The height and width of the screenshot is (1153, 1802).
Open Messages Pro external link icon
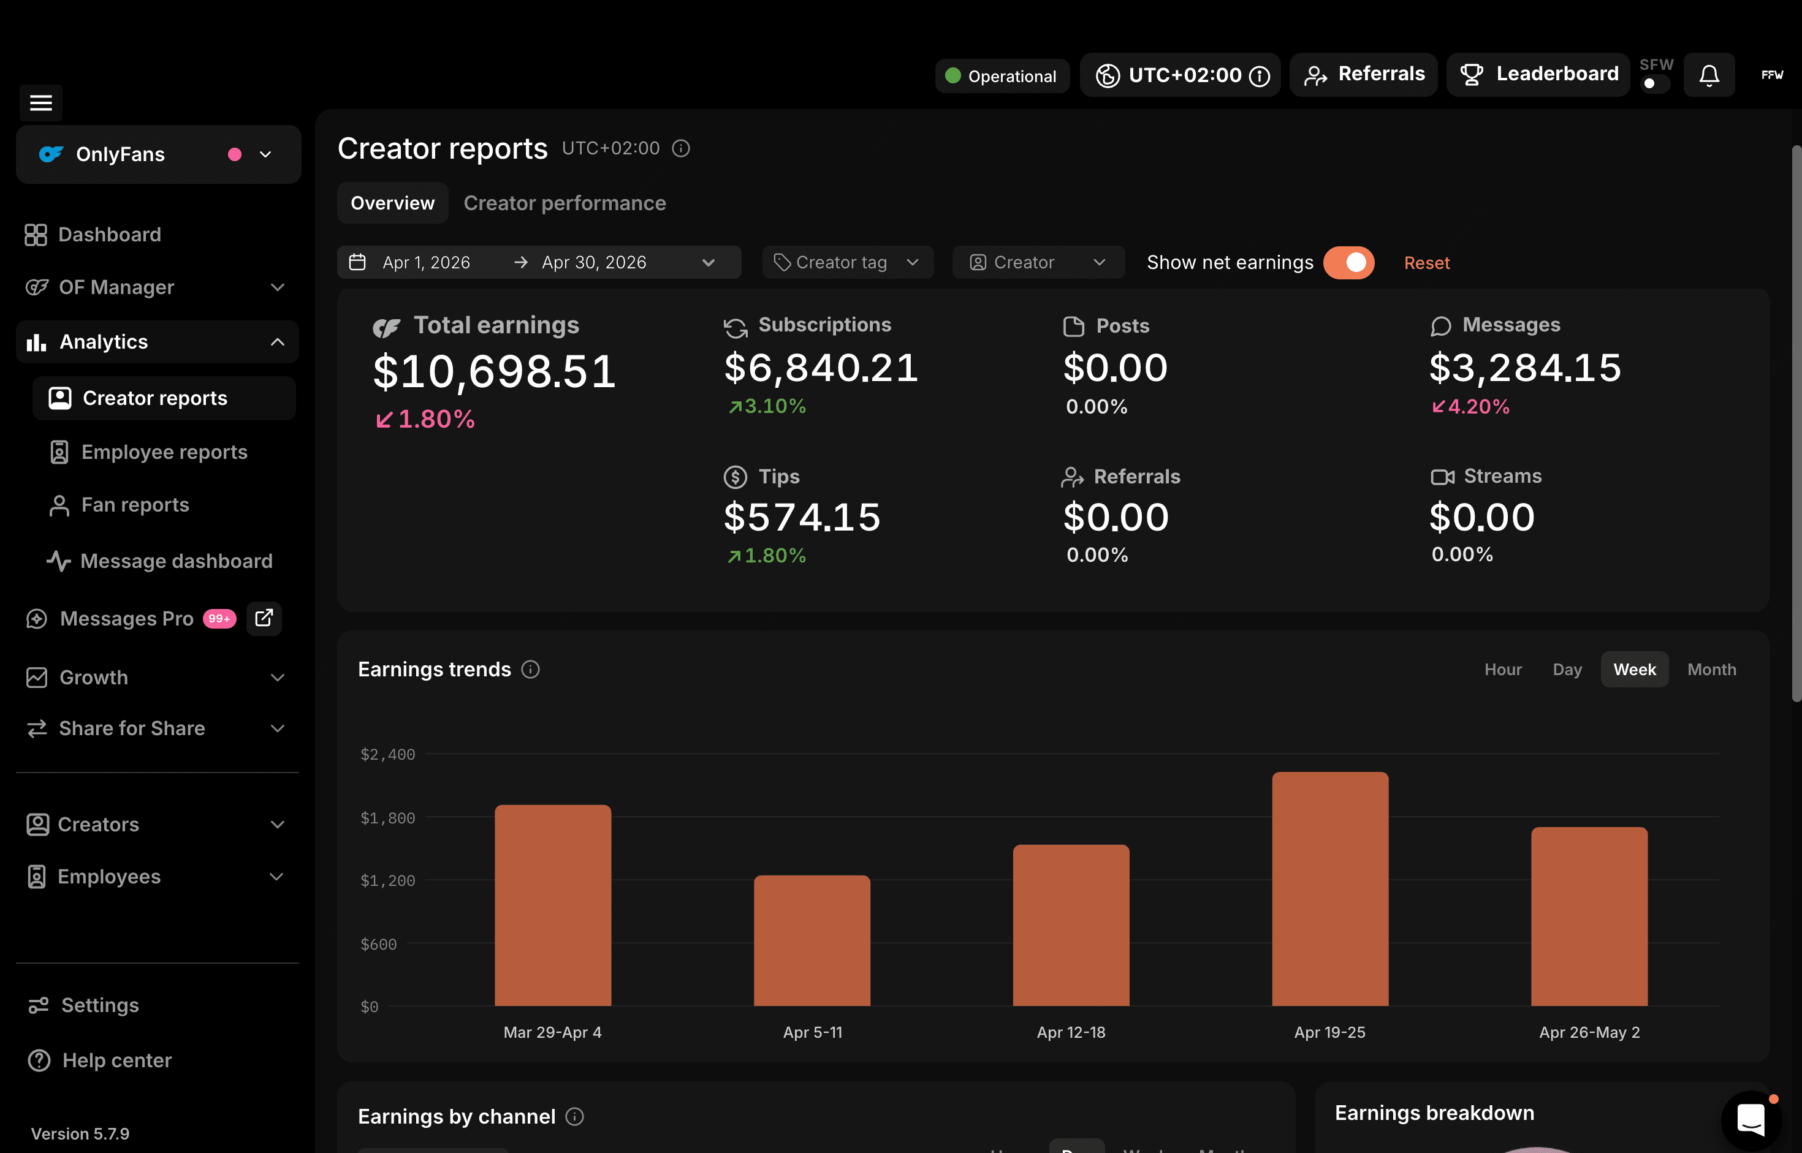(x=264, y=618)
